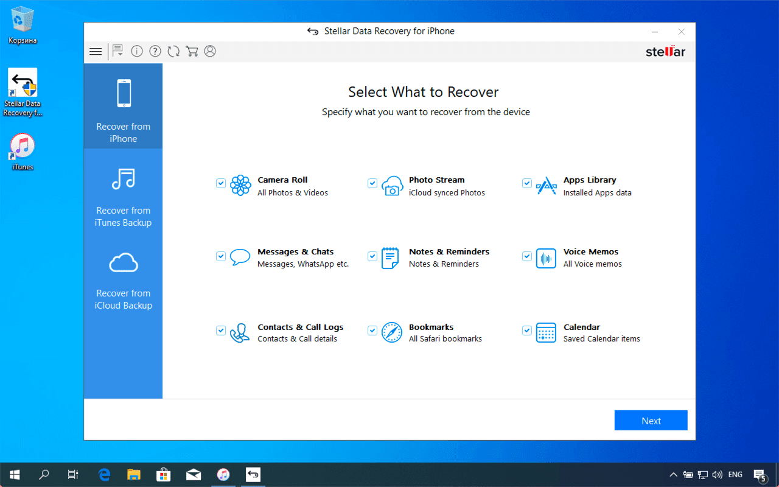Click the "All Voice memos" description text

pos(593,264)
